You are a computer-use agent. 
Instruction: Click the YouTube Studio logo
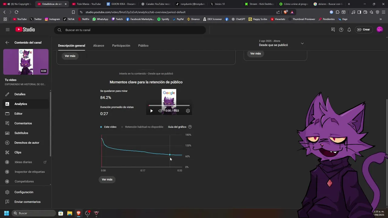(x=25, y=30)
